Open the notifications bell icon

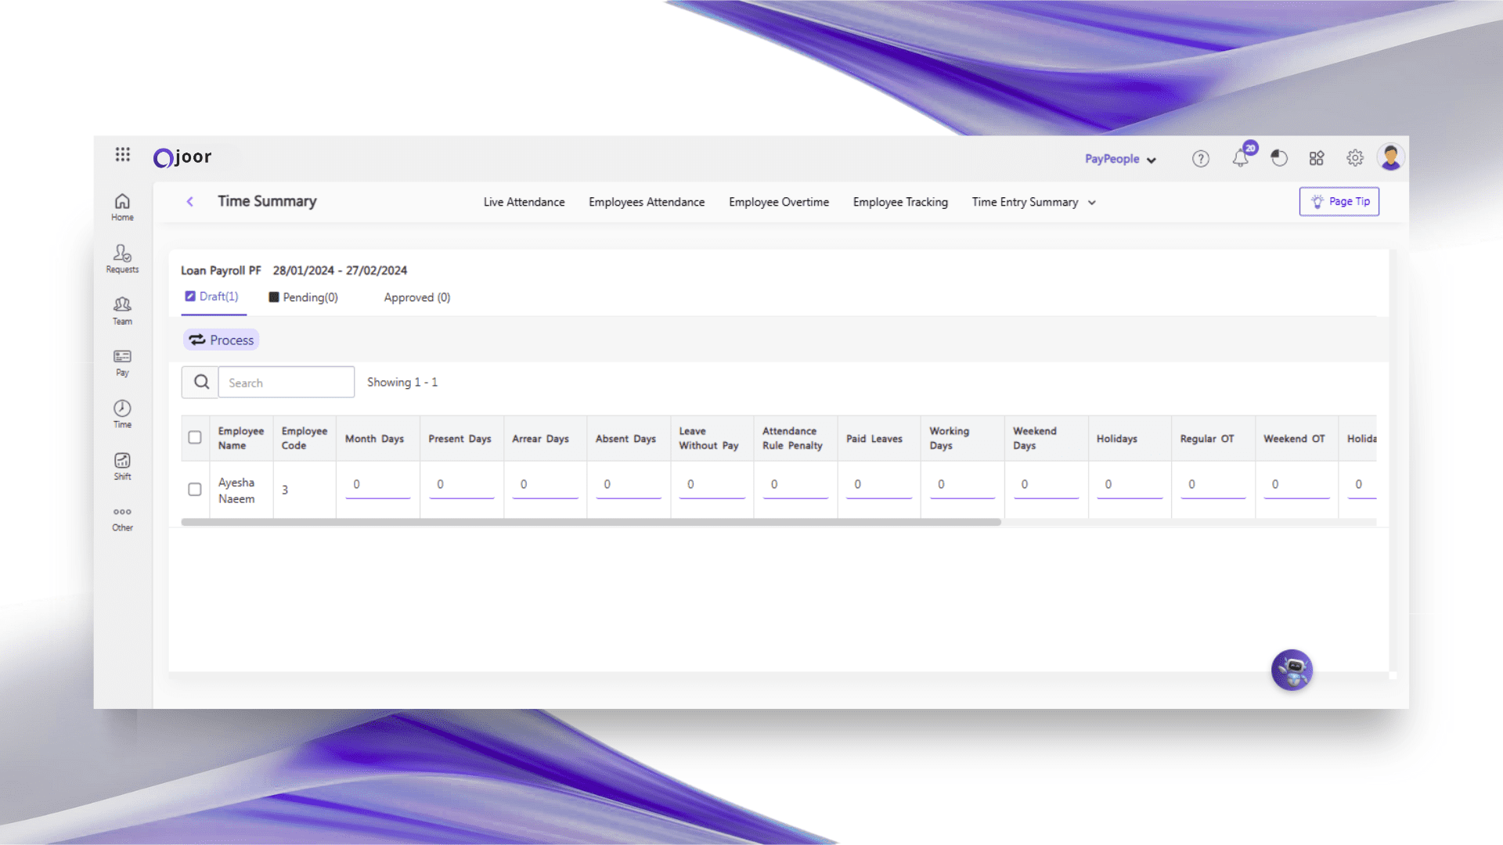point(1241,158)
